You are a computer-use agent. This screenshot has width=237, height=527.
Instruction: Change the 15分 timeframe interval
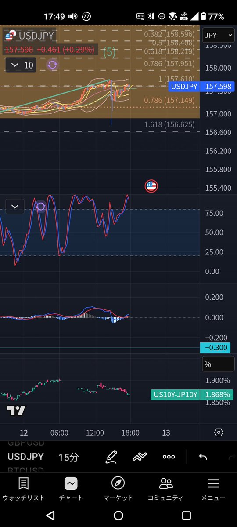click(x=68, y=457)
